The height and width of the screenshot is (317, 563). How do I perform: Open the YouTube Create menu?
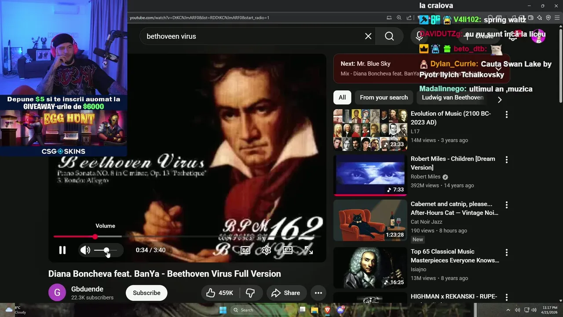click(479, 36)
